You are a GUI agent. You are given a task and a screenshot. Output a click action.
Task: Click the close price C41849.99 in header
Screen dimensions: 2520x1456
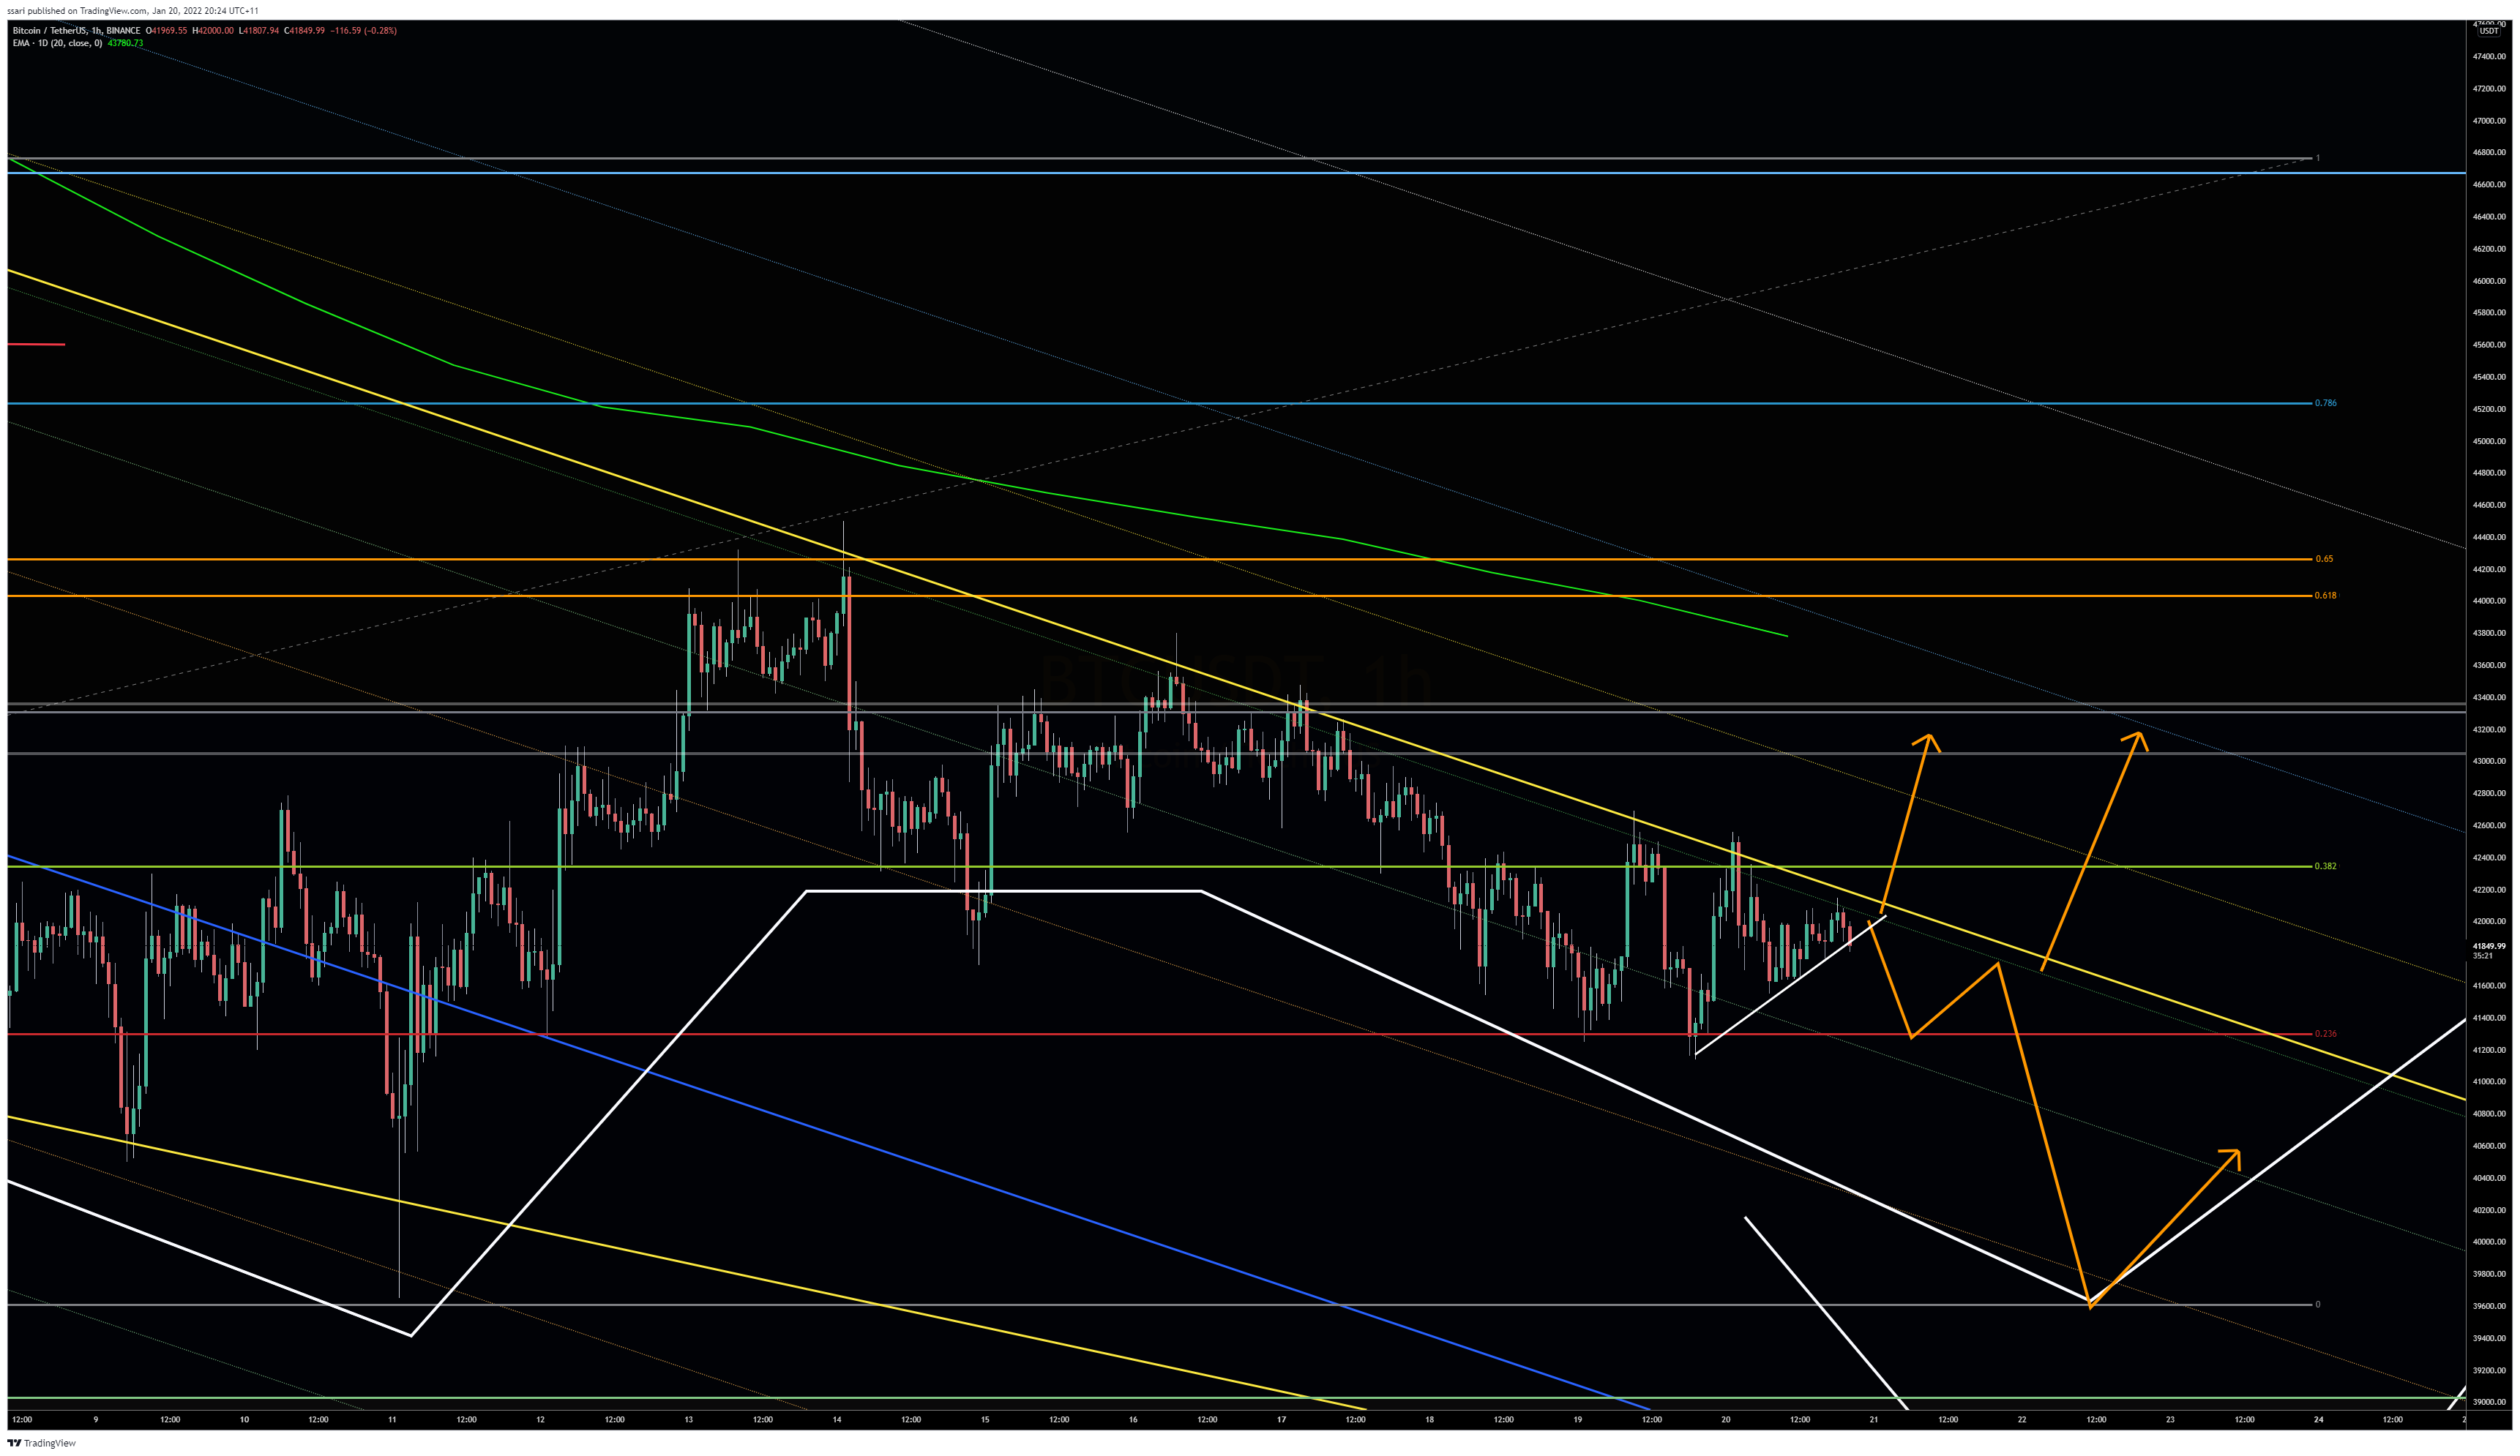pos(305,30)
